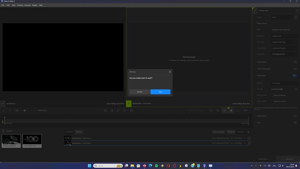This screenshot has width=300, height=169.
Task: Toggle the Stabilization switch off
Action: (295, 75)
